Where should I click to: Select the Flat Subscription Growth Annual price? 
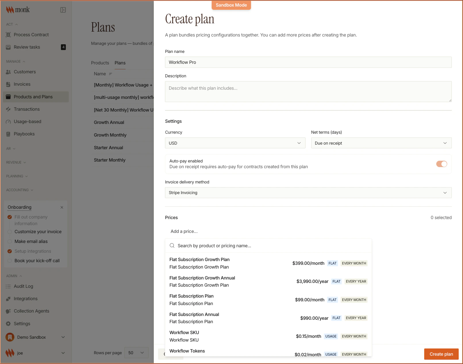pos(268,281)
